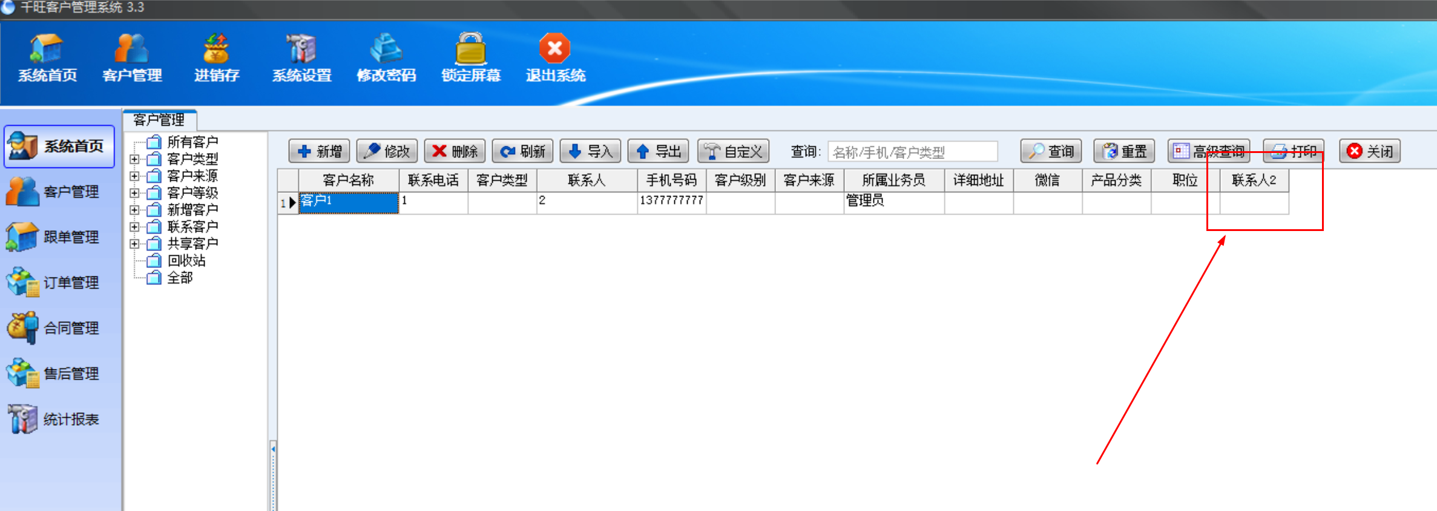Screen dimensions: 1437x511
Task: Expand the 客户类型 tree node
Action: pyautogui.click(x=134, y=159)
